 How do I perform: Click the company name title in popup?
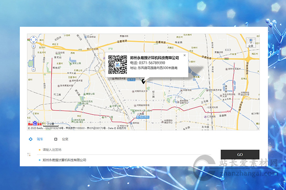click(154, 58)
